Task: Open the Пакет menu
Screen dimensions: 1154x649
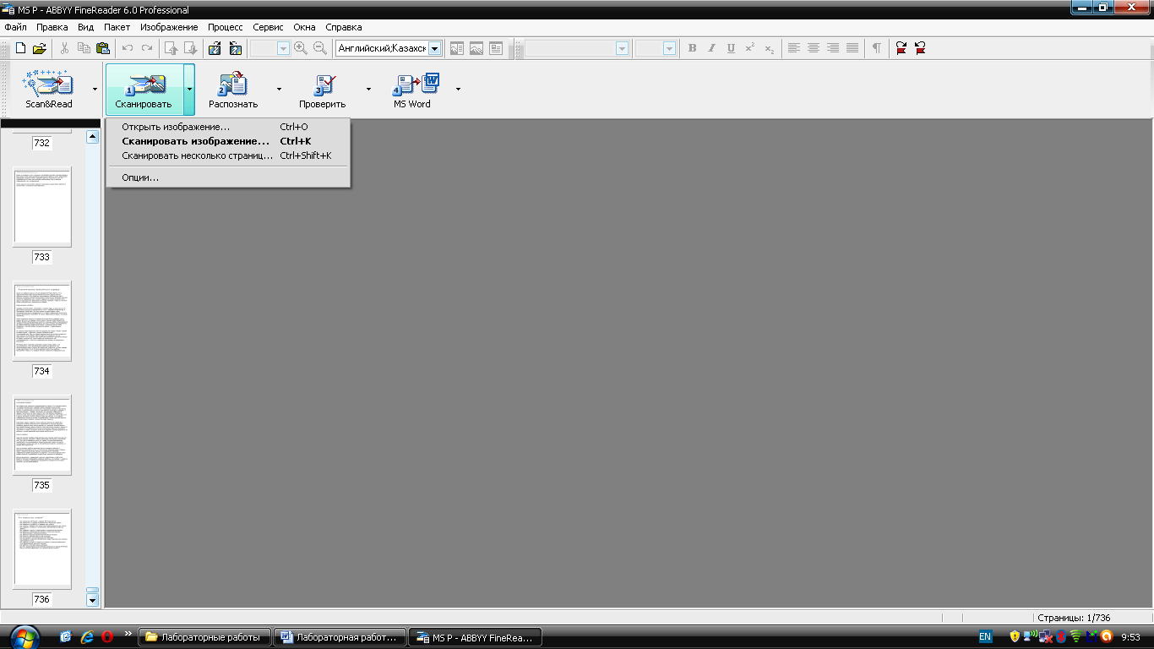Action: pos(117,27)
